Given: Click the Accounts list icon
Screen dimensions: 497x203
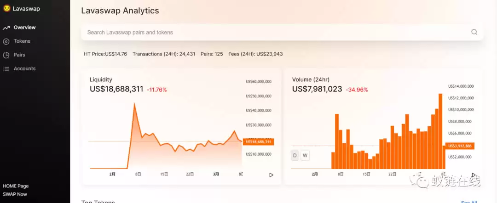Looking at the screenshot, I should tap(6, 68).
